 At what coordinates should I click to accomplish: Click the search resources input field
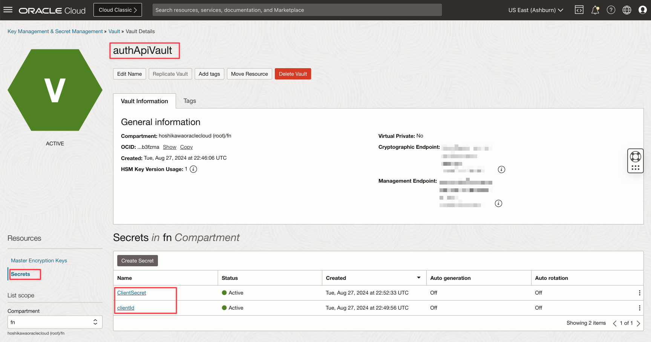tap(297, 10)
